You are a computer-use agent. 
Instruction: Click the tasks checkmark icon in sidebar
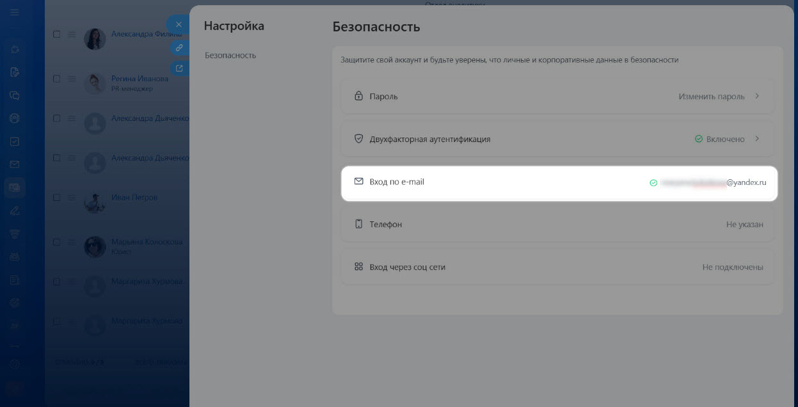pyautogui.click(x=15, y=141)
